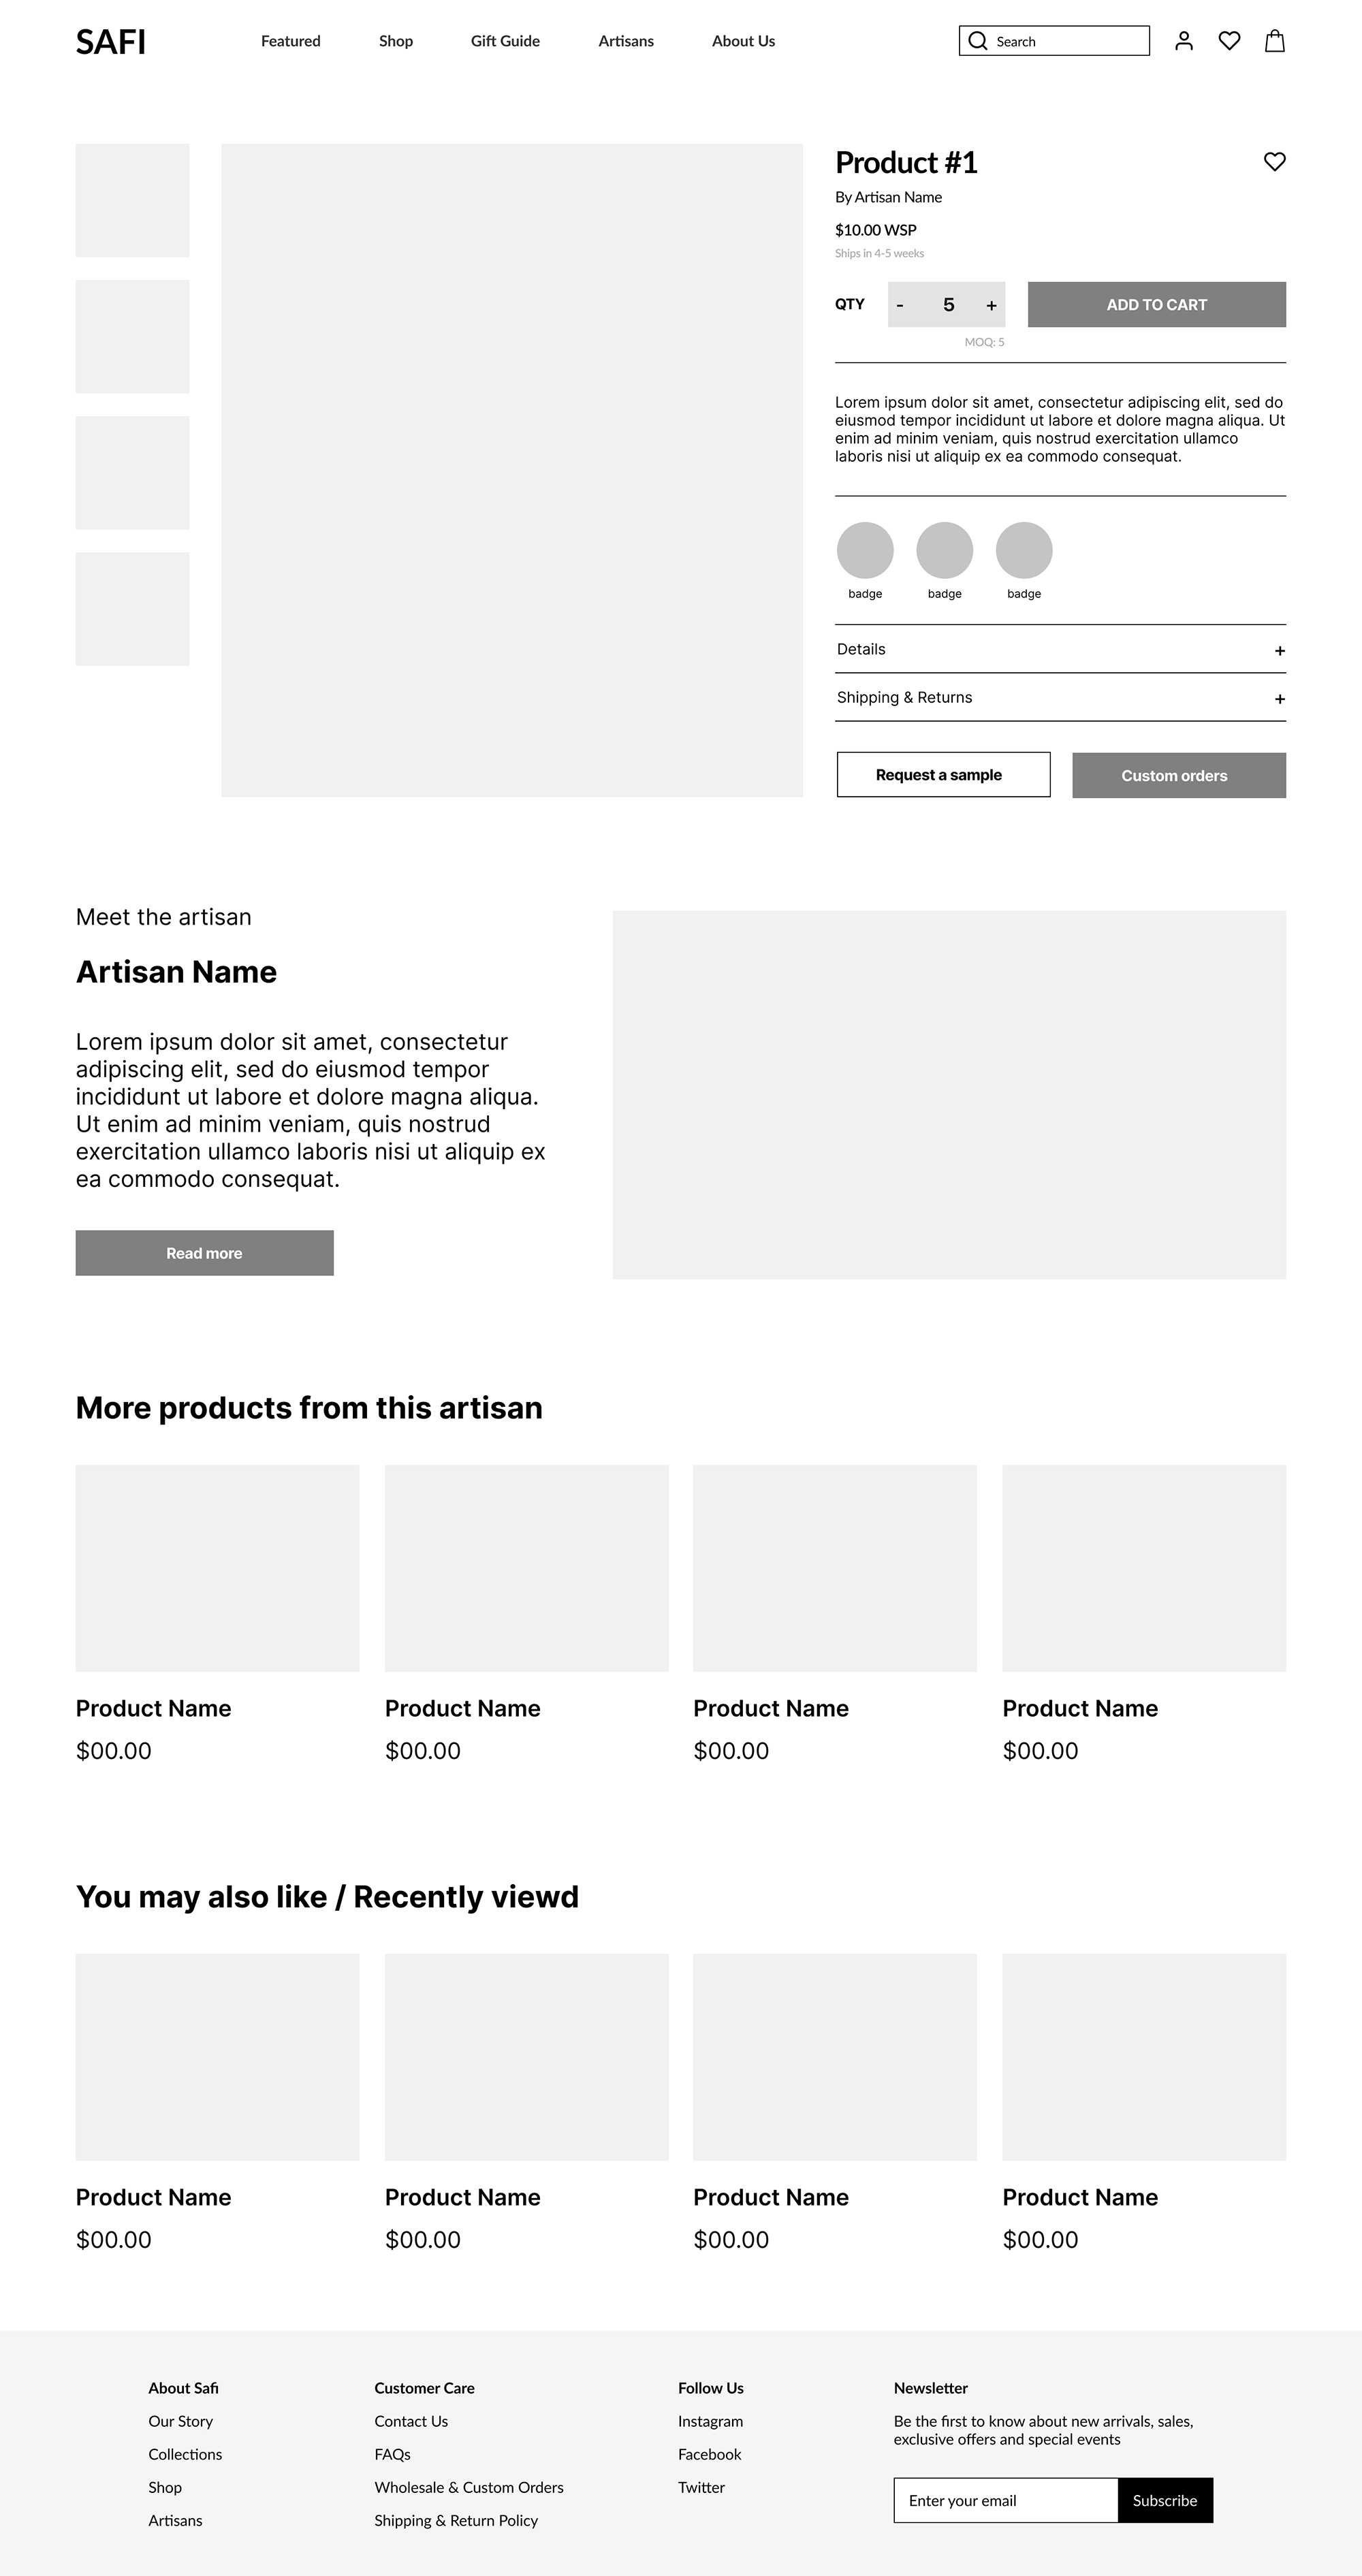This screenshot has width=1362, height=2576.
Task: Click the search icon in navigation bar
Action: (x=977, y=41)
